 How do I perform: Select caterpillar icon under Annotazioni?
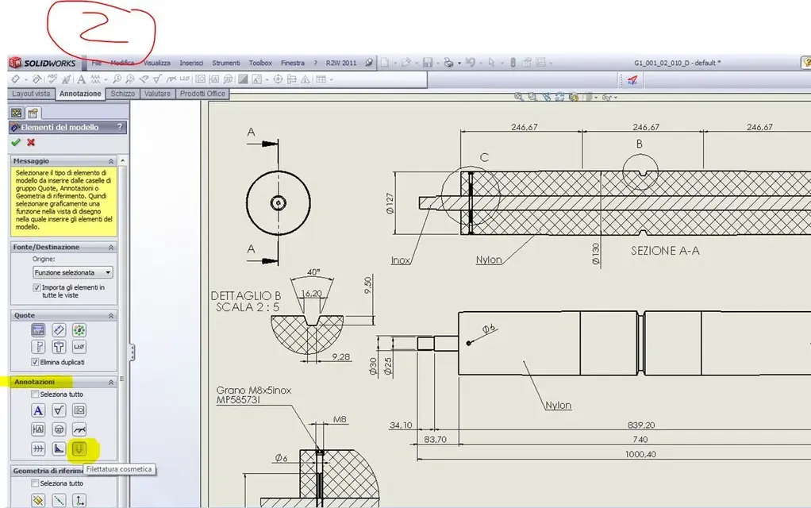pos(38,448)
